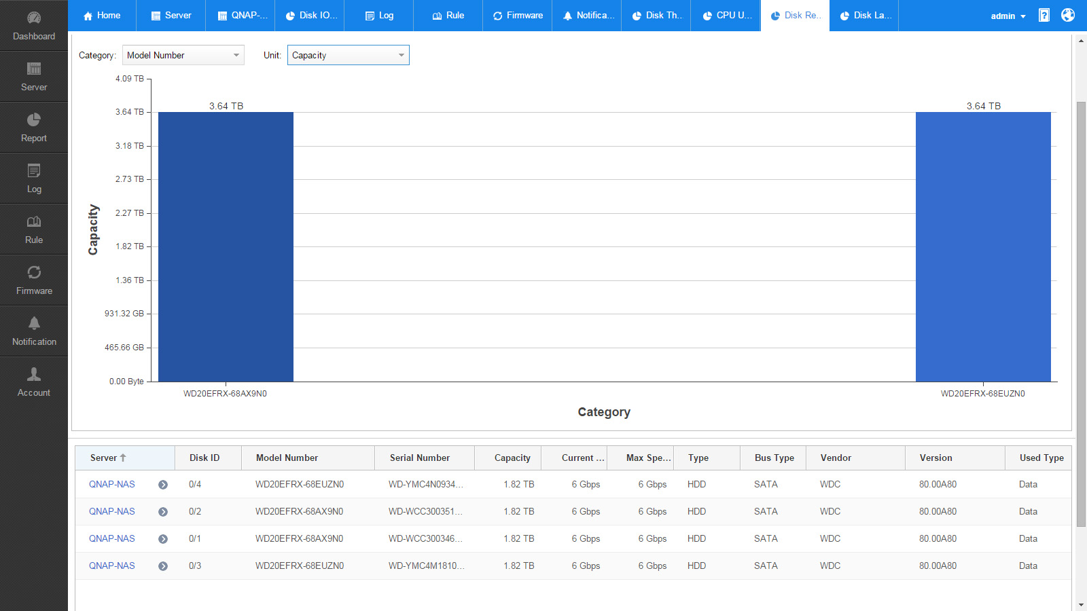The width and height of the screenshot is (1087, 611).
Task: Switch to the QNAP-... tab
Action: (240, 16)
